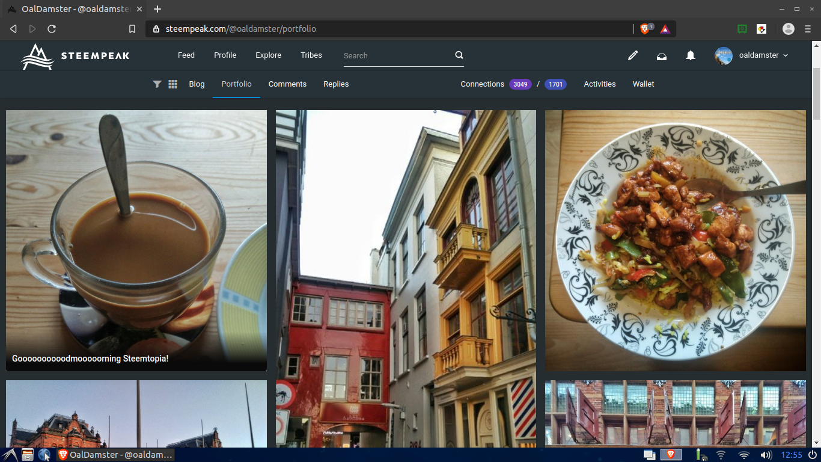Reload the current page
The width and height of the screenshot is (821, 462).
[52, 29]
